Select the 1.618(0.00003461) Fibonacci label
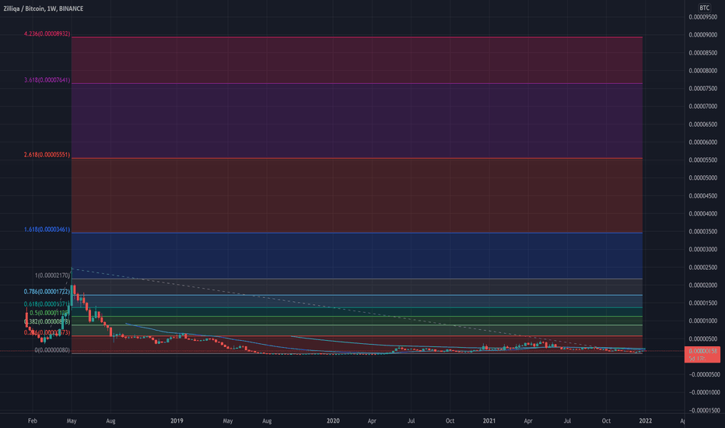 click(47, 230)
